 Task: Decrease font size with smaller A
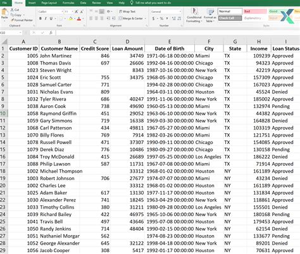(x=82, y=11)
